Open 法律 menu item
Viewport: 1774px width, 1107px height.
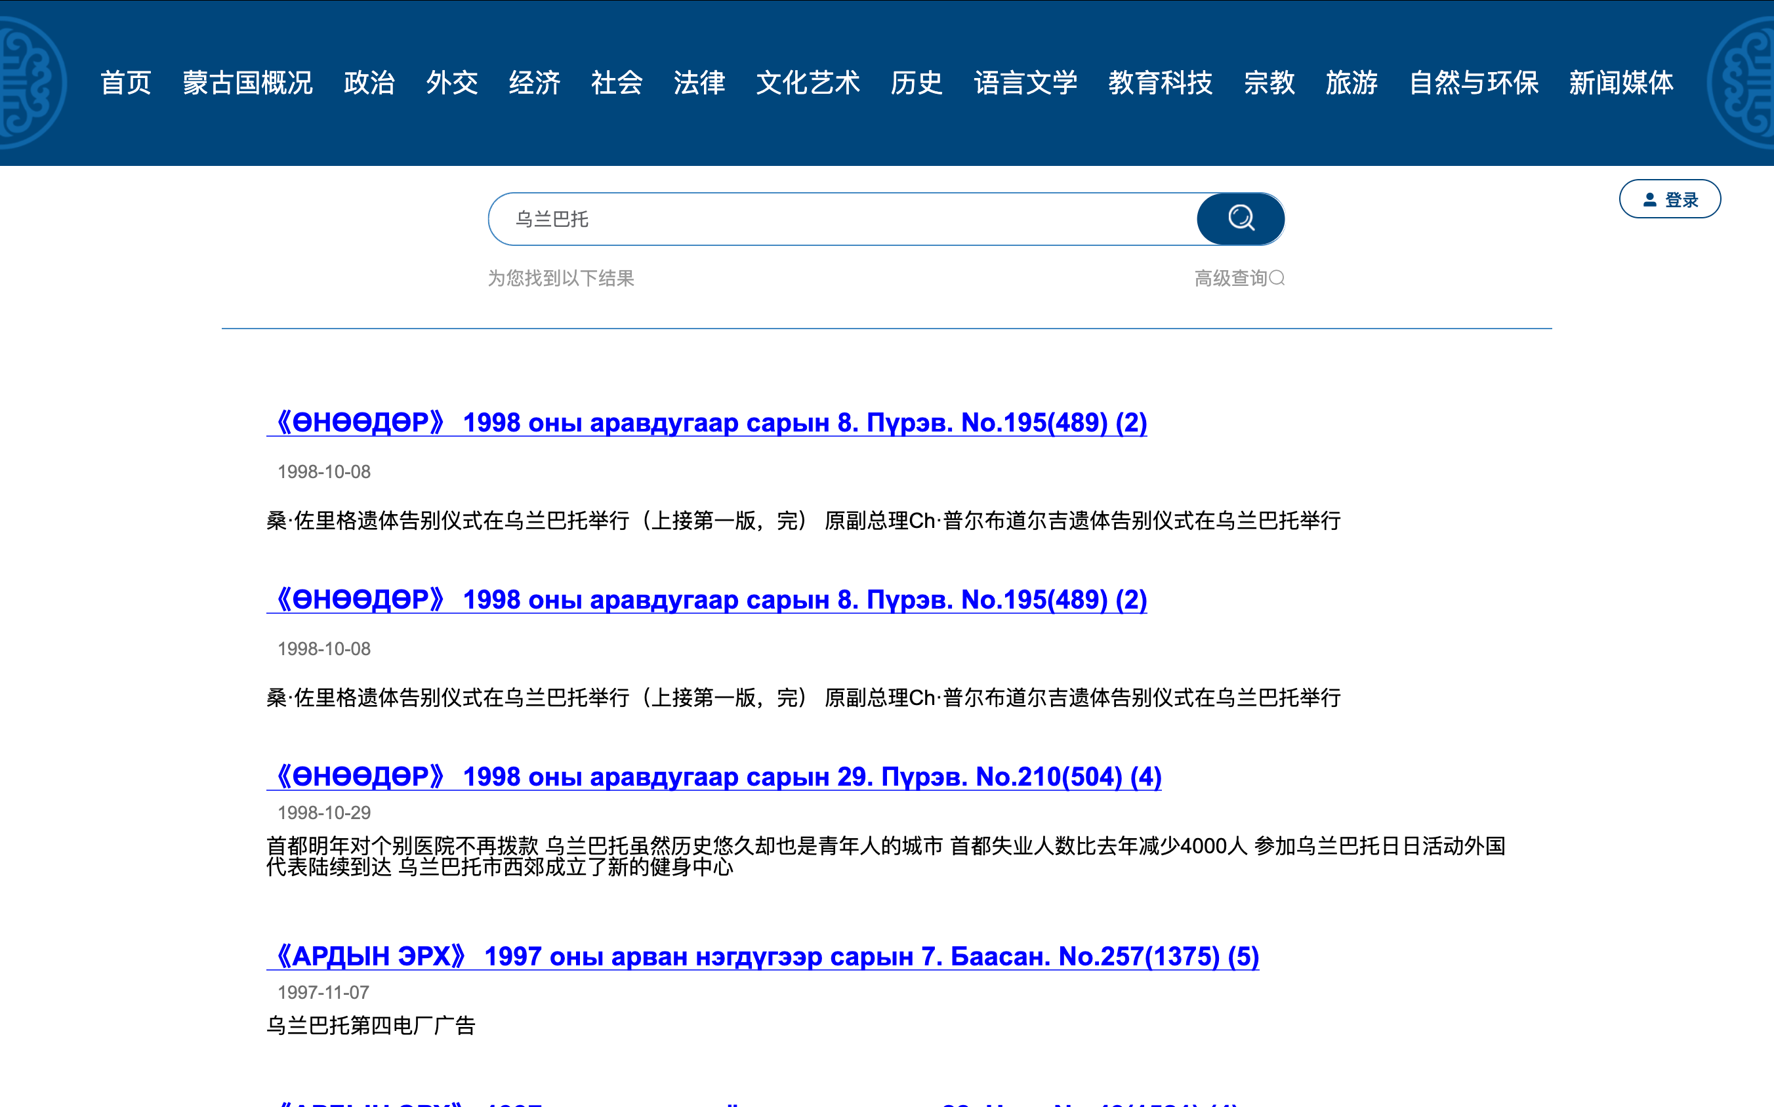[699, 83]
